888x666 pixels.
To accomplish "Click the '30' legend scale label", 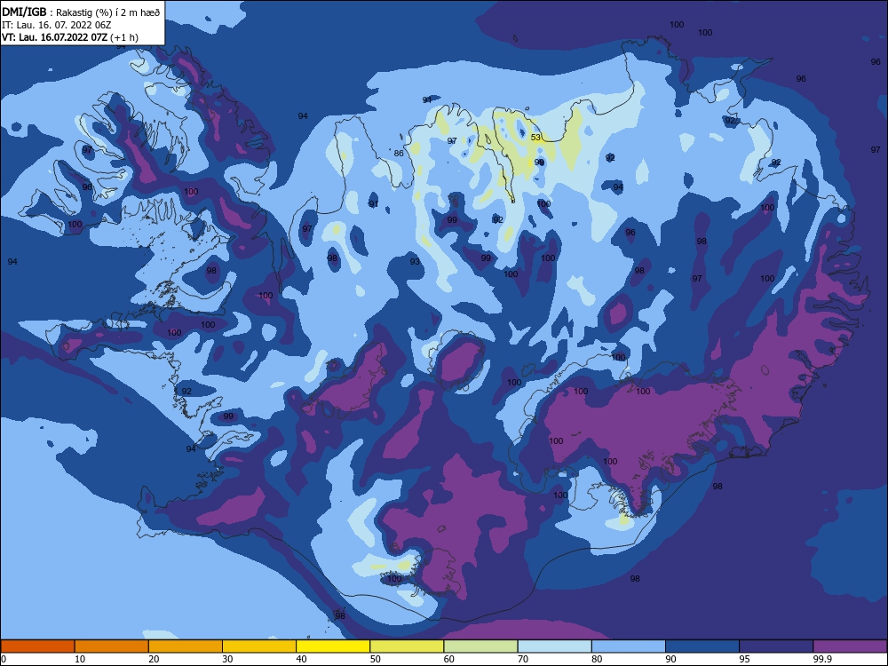I will (227, 659).
